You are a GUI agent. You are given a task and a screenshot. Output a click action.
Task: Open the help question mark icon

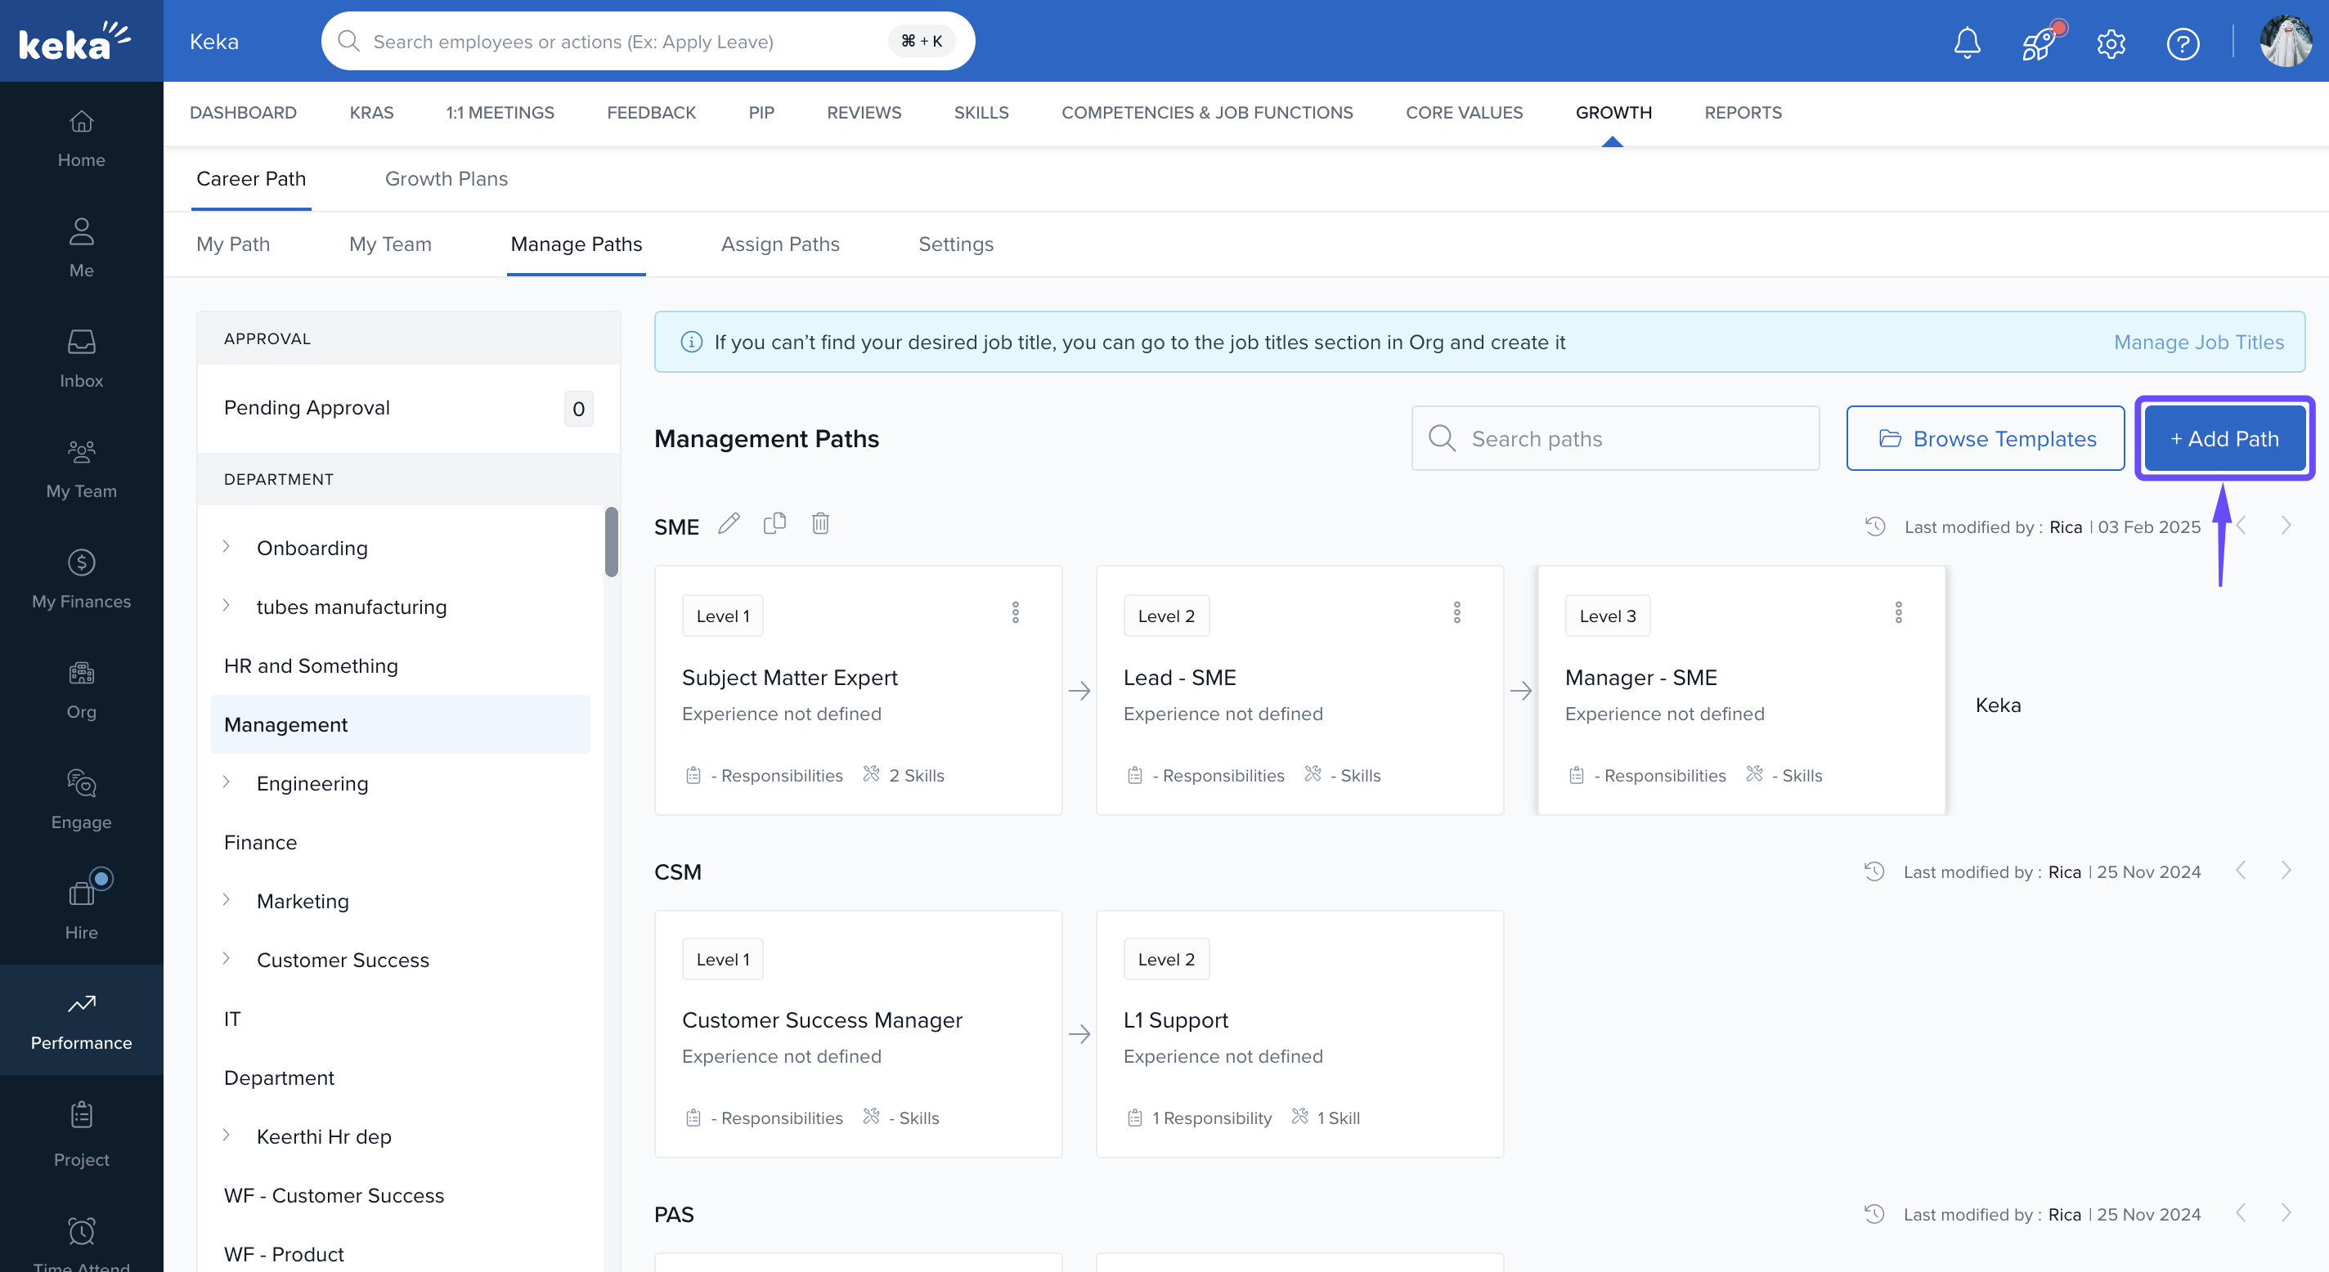click(2183, 43)
